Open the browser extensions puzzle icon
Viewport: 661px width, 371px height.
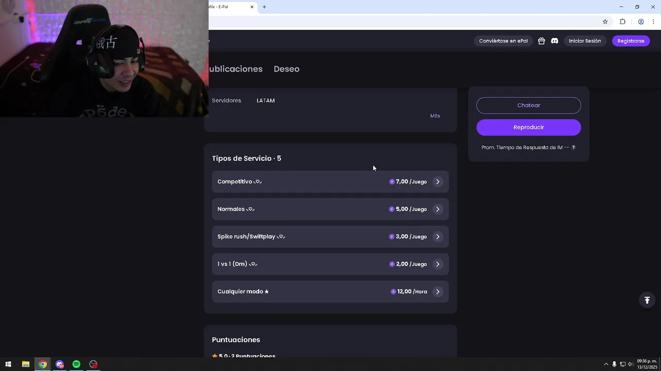[x=622, y=22]
